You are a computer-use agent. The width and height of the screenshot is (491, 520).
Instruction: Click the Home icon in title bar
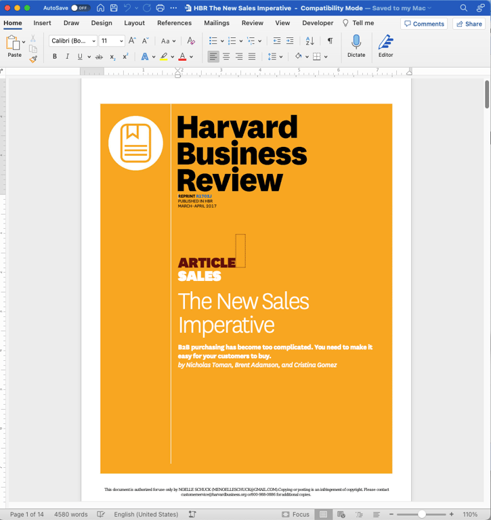100,7
